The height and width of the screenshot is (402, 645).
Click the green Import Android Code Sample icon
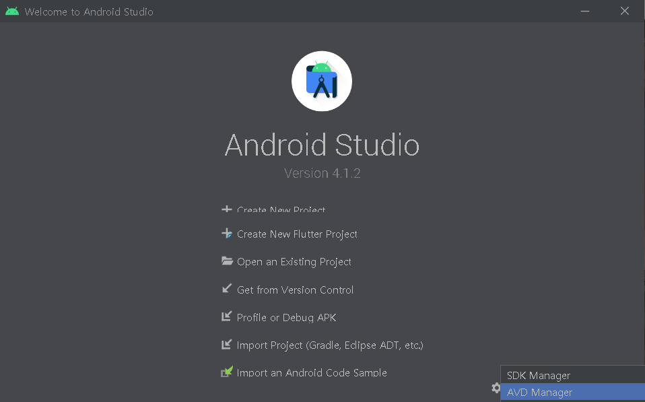coord(227,372)
